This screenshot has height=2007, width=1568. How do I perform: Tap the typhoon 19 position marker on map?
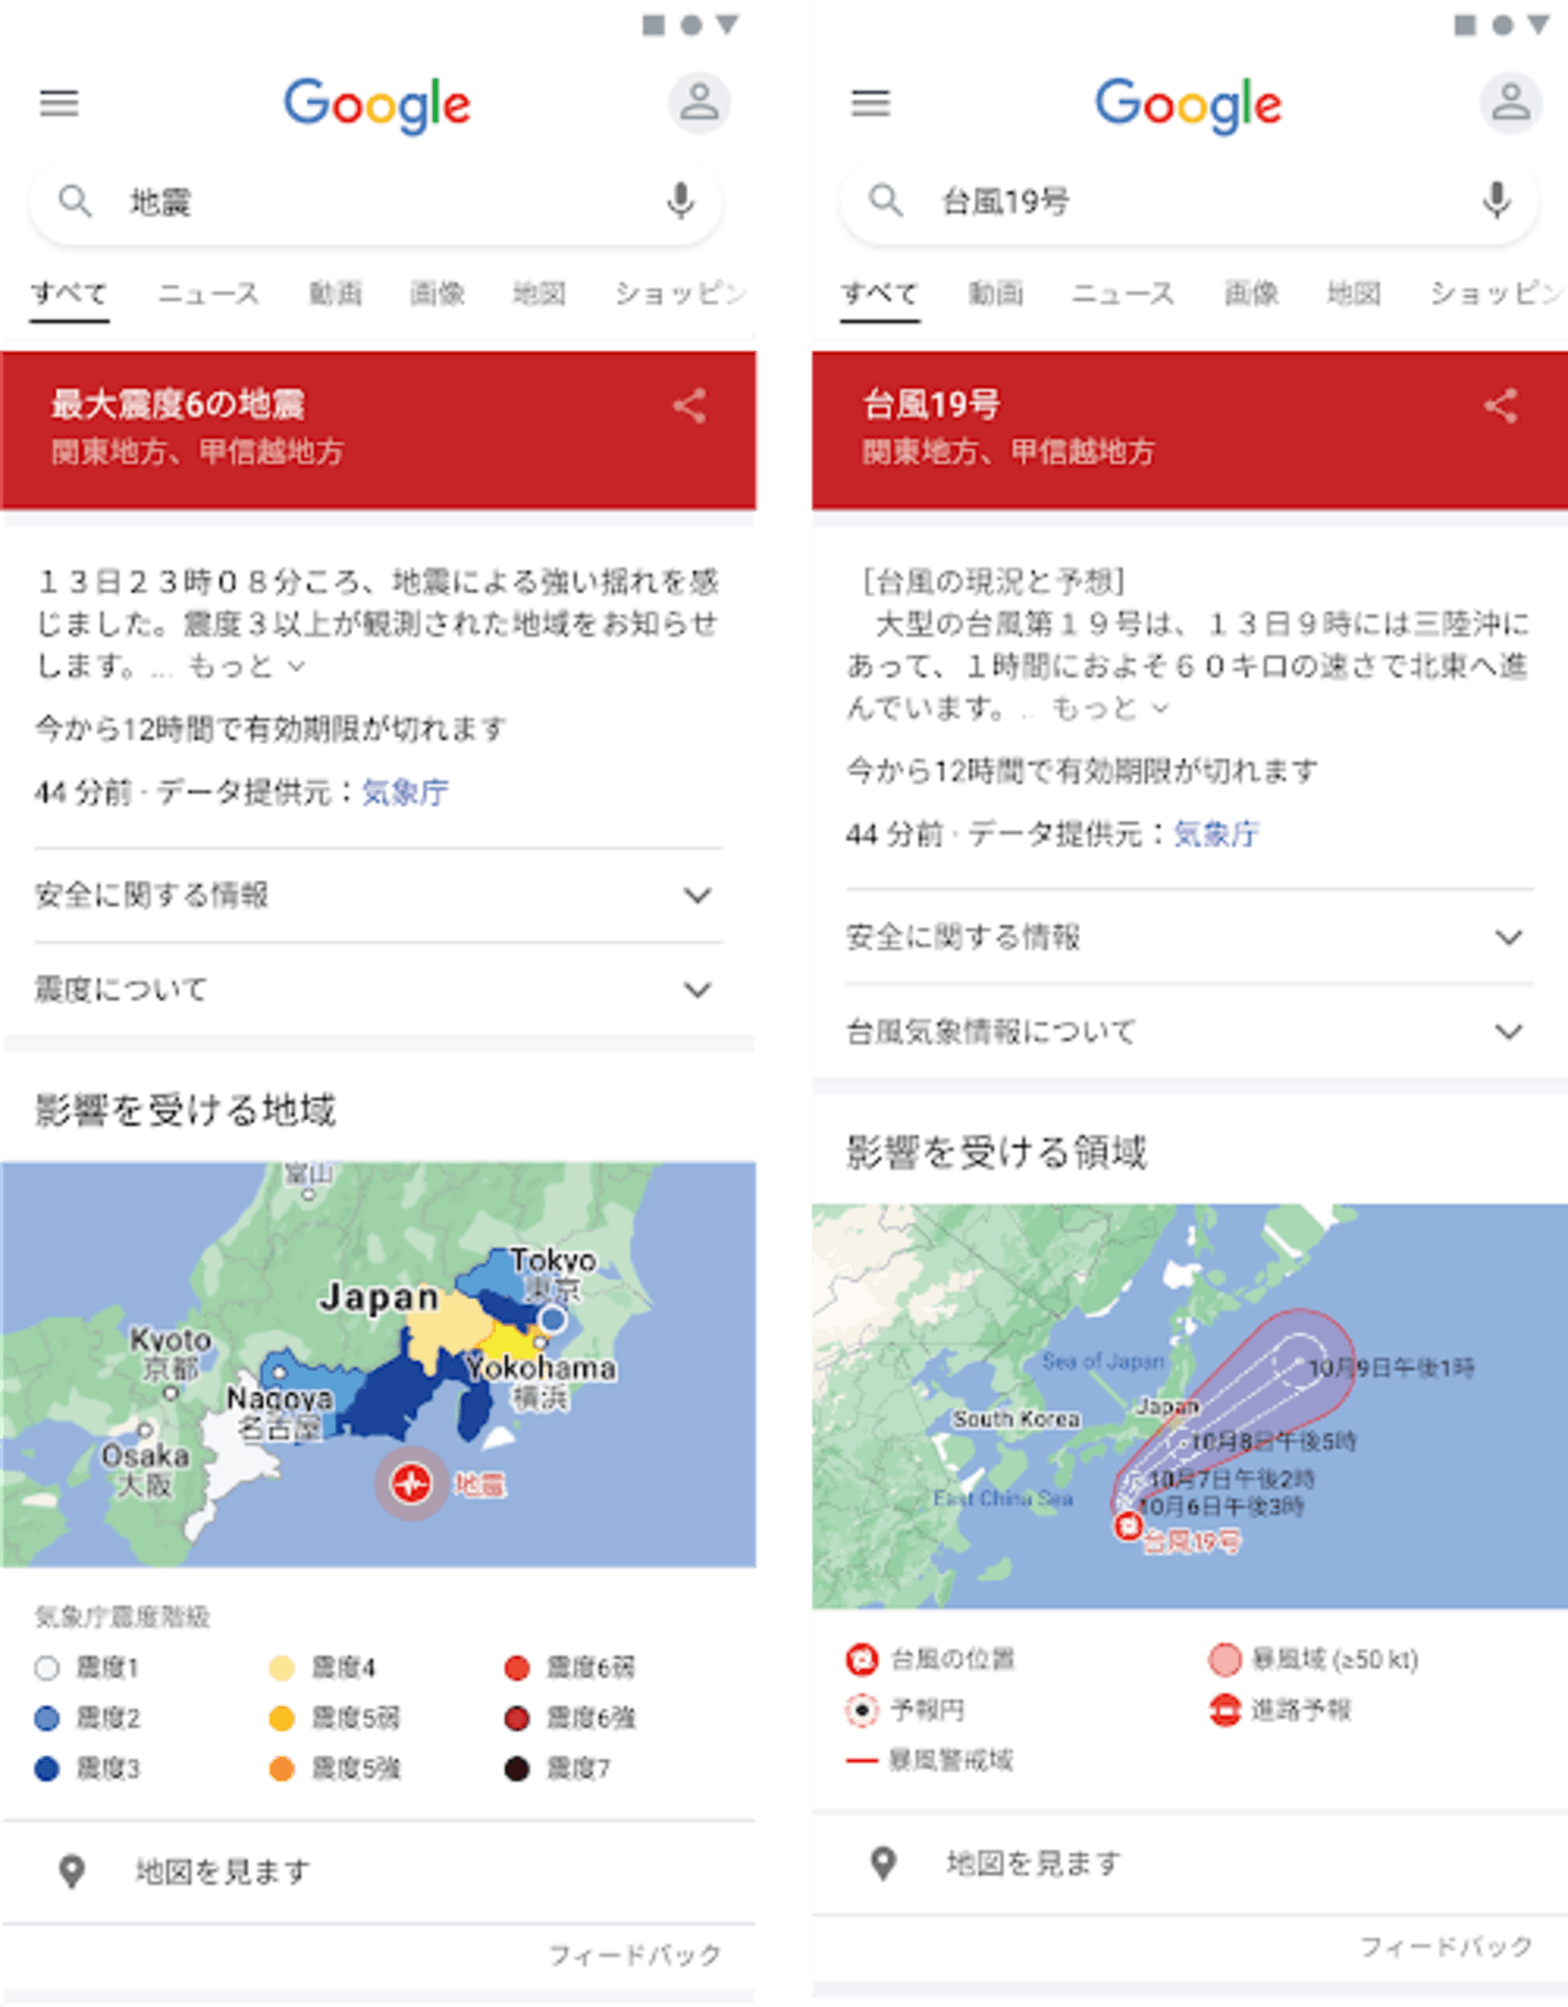click(1128, 1526)
